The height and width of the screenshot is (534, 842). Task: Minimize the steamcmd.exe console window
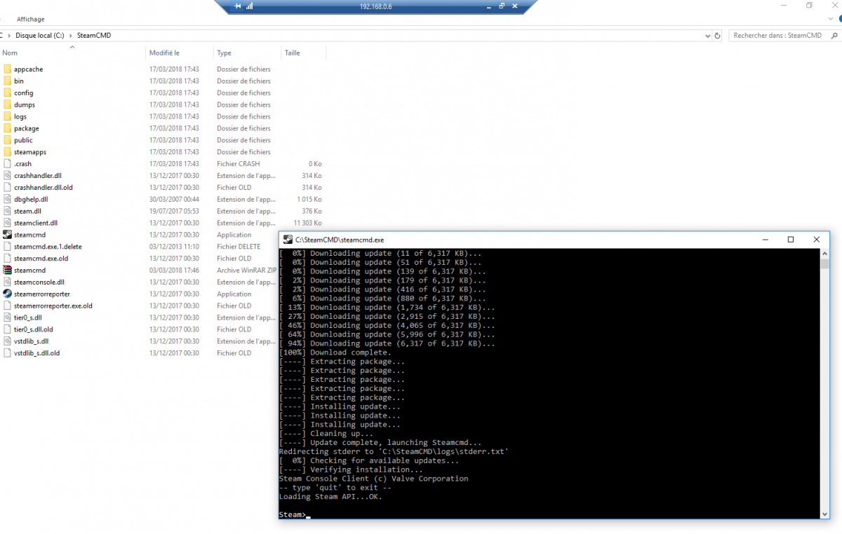(x=766, y=240)
